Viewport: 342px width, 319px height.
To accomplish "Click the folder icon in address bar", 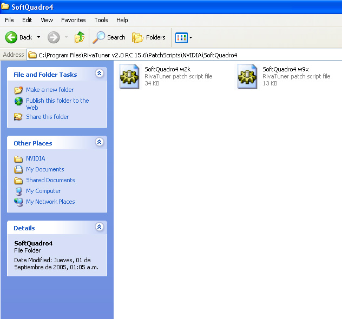I will pyautogui.click(x=32, y=55).
